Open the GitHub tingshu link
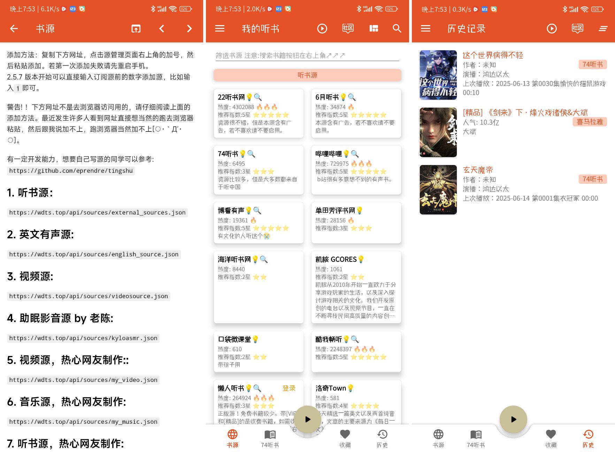 (x=71, y=171)
